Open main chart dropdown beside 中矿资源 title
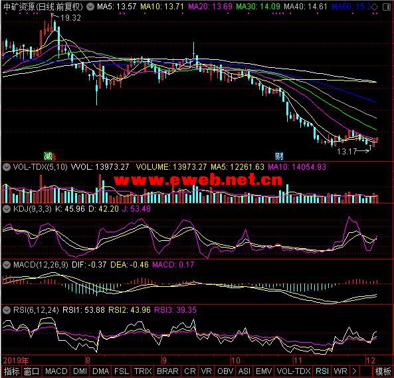394x378 pixels. [90, 7]
